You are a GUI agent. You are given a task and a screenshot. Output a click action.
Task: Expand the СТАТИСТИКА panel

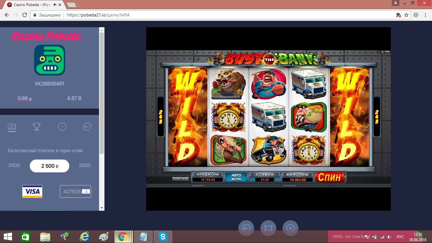pos(289,186)
